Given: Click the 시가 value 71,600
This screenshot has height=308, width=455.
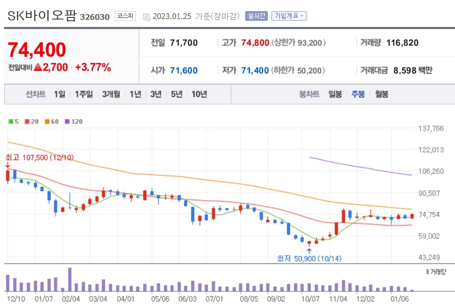Looking at the screenshot, I should coord(184,70).
